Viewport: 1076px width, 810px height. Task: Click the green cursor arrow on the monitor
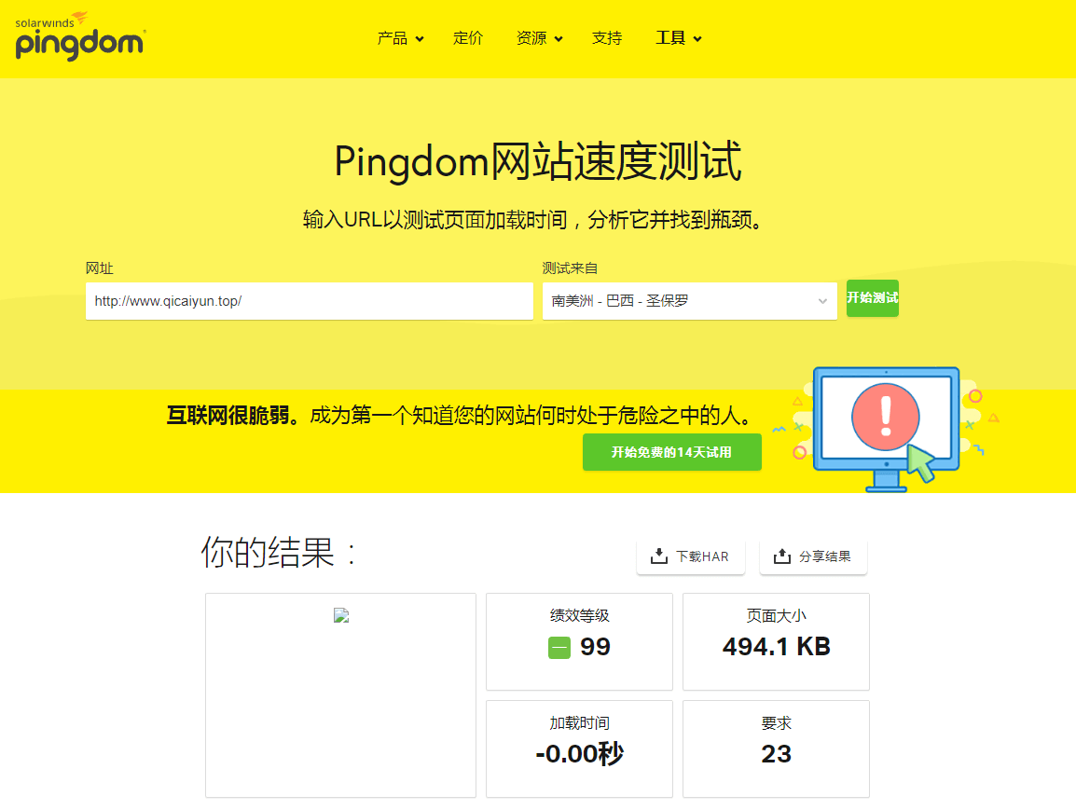921,462
